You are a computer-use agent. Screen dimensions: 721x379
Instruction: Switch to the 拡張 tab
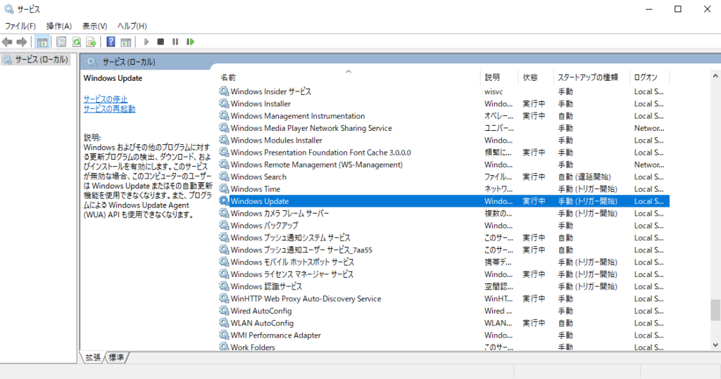[x=93, y=357]
